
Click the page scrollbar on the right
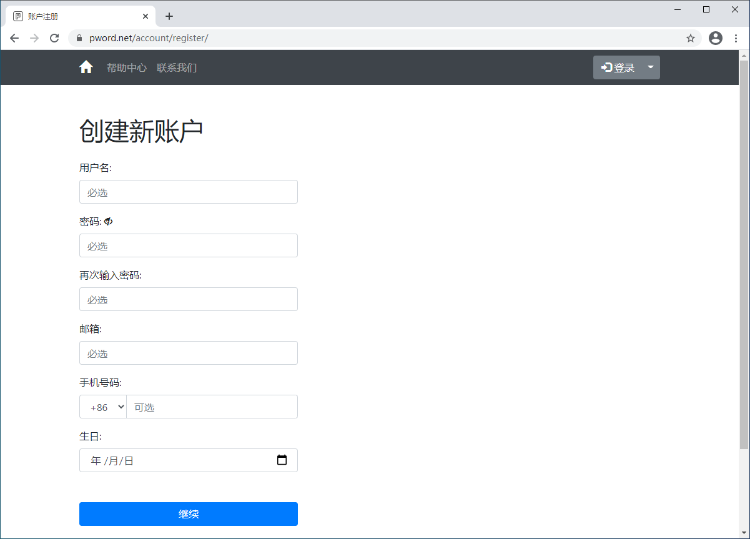745,250
